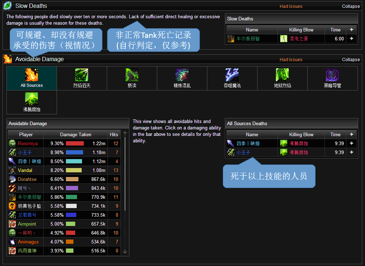Open player Roromiya in damage table
The image size is (365, 266).
(28, 144)
